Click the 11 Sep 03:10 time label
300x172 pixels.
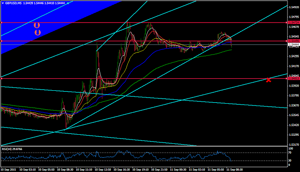click(197, 170)
